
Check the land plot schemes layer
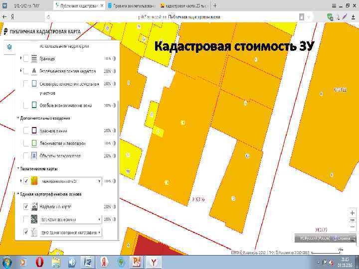click(26, 84)
